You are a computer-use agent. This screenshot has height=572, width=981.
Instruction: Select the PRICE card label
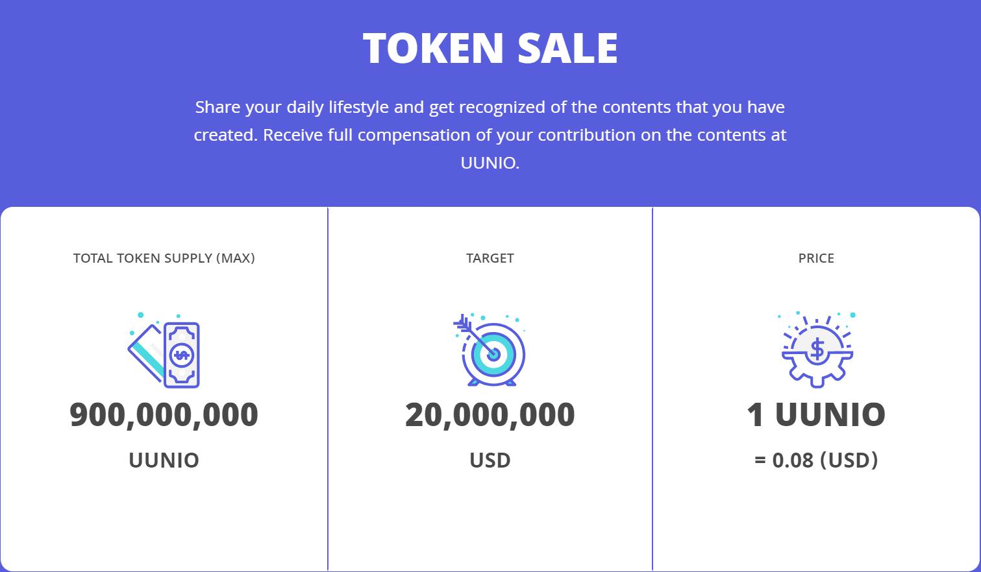click(x=816, y=258)
